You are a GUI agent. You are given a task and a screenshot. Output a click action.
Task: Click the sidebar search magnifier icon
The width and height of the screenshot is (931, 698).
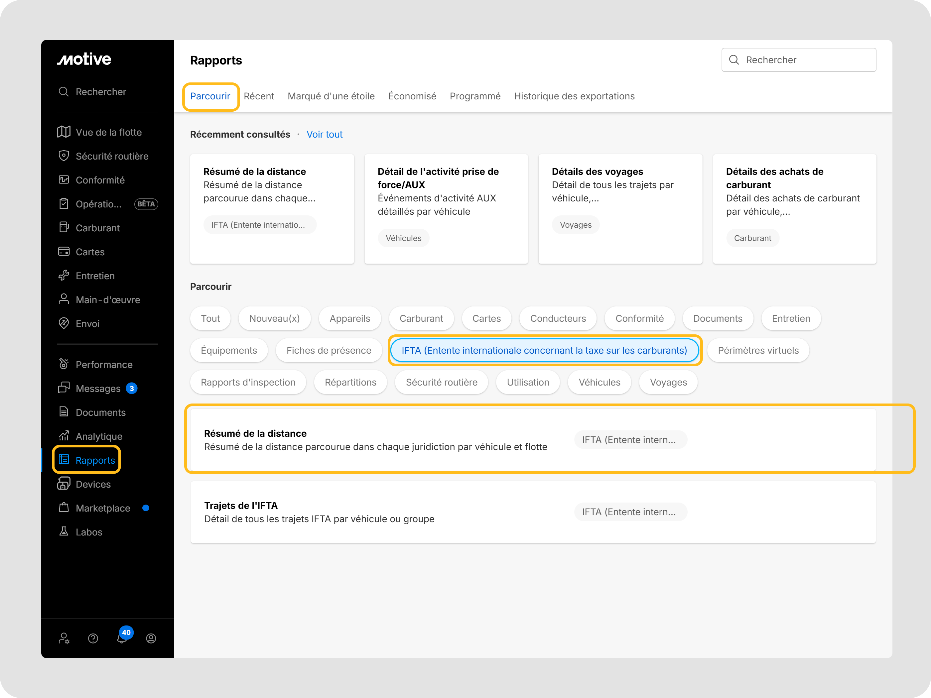point(64,92)
